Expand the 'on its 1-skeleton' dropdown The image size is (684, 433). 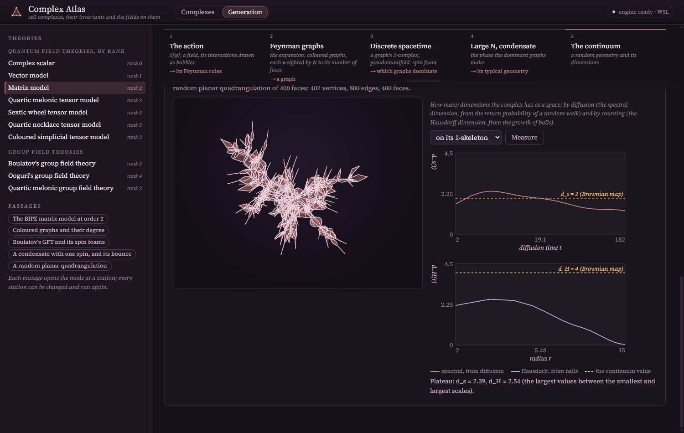pos(466,138)
